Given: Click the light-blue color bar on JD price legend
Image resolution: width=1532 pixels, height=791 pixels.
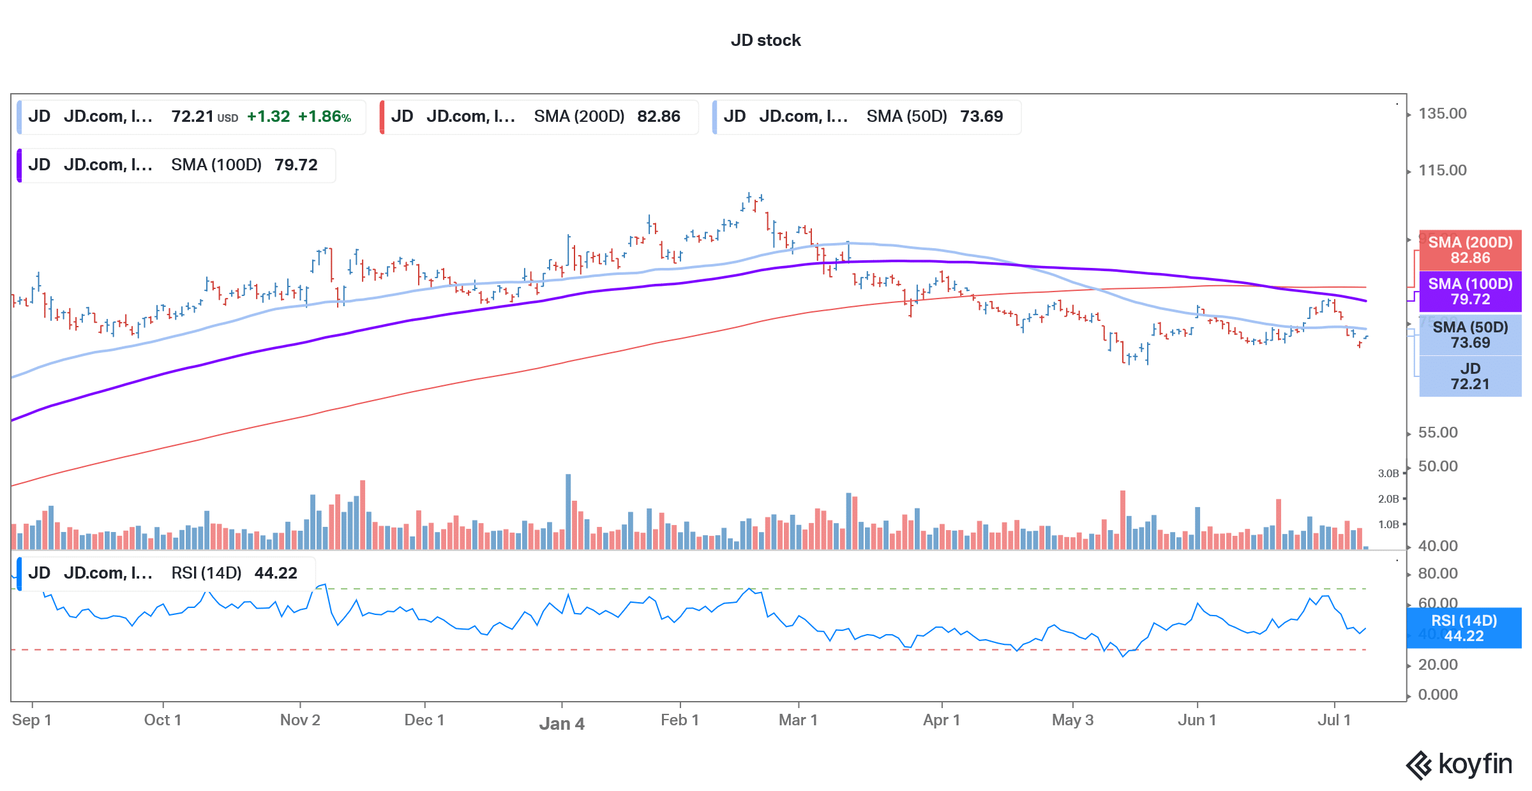Looking at the screenshot, I should point(19,117).
